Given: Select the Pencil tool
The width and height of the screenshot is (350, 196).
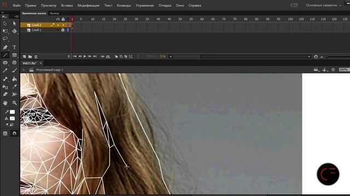Looking at the screenshot, I should 5,70.
